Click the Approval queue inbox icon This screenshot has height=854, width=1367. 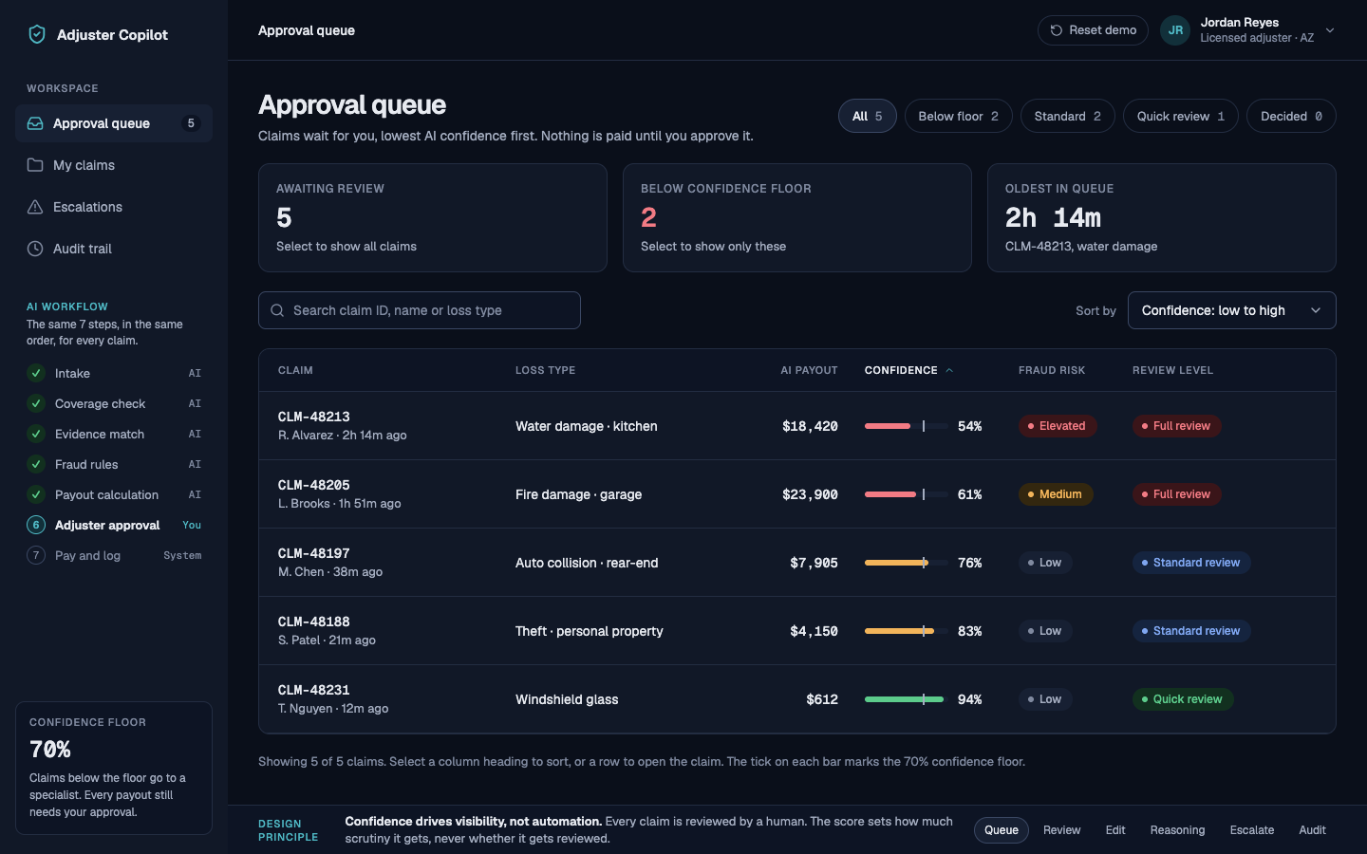tap(35, 123)
